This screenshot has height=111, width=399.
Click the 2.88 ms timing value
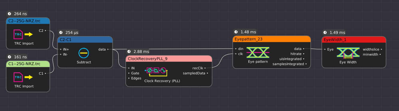coord(141,51)
